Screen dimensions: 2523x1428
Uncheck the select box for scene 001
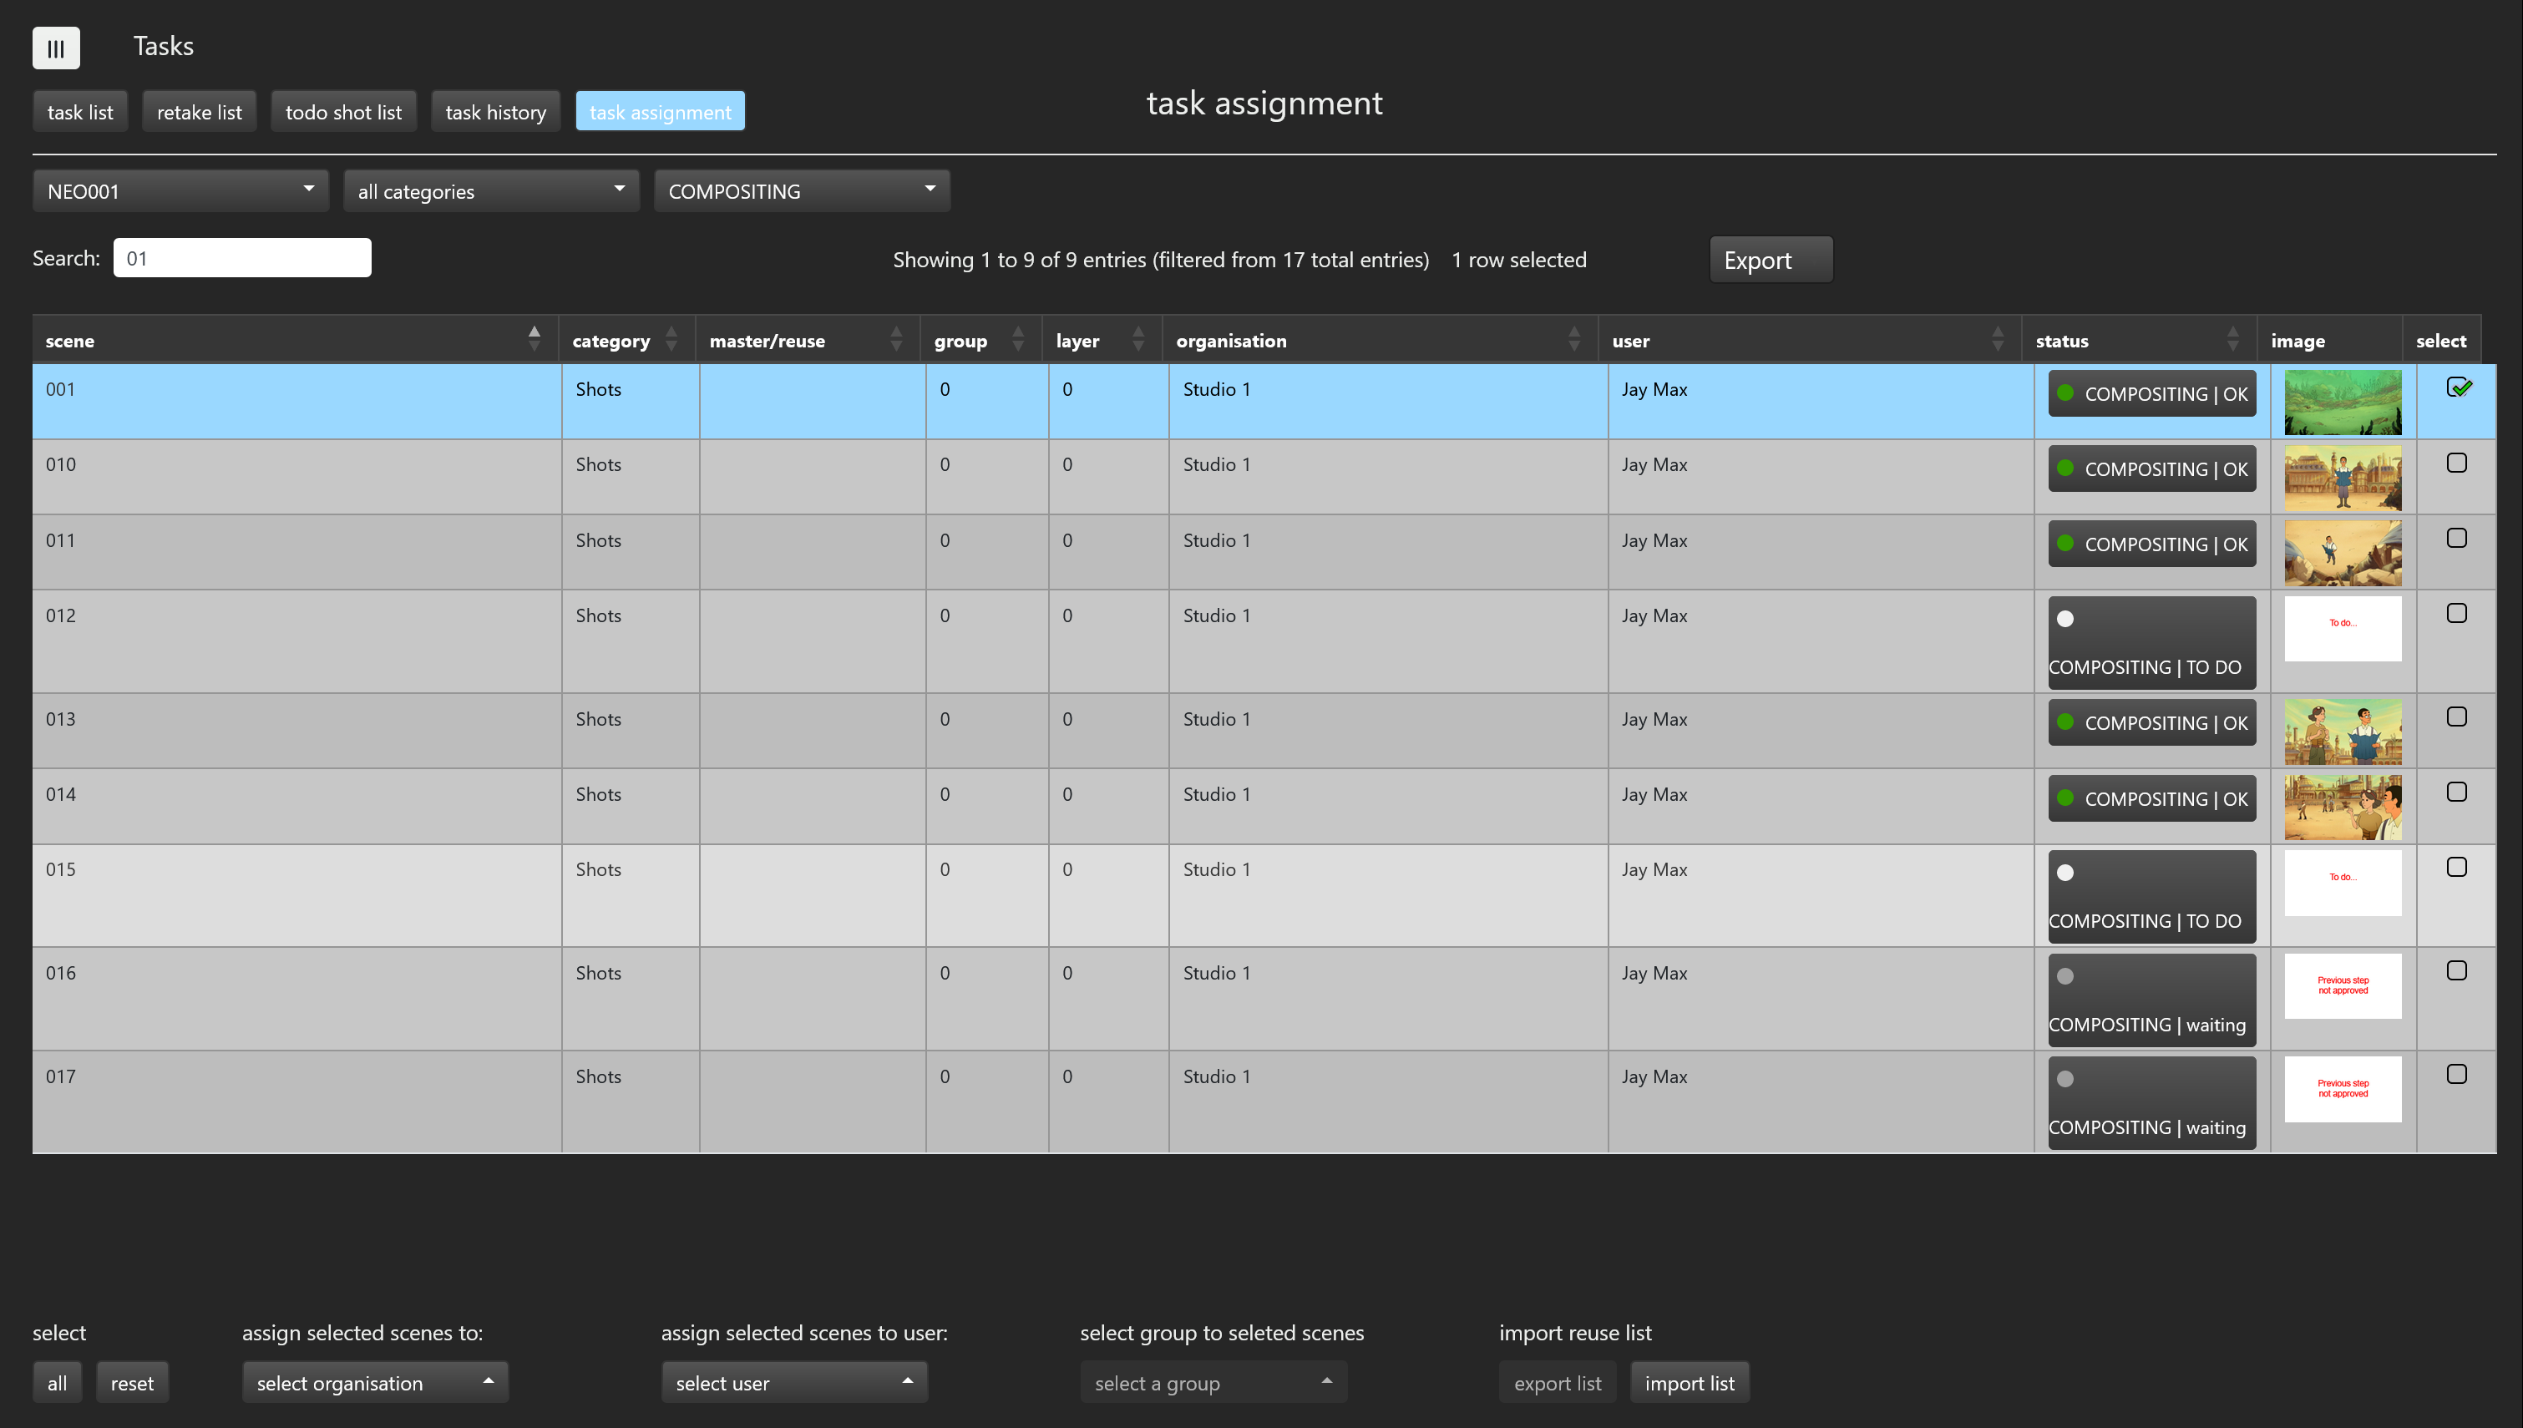click(x=2457, y=387)
